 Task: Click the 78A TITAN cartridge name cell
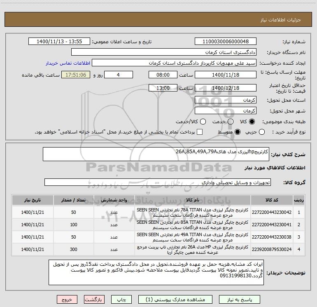(x=193, y=212)
